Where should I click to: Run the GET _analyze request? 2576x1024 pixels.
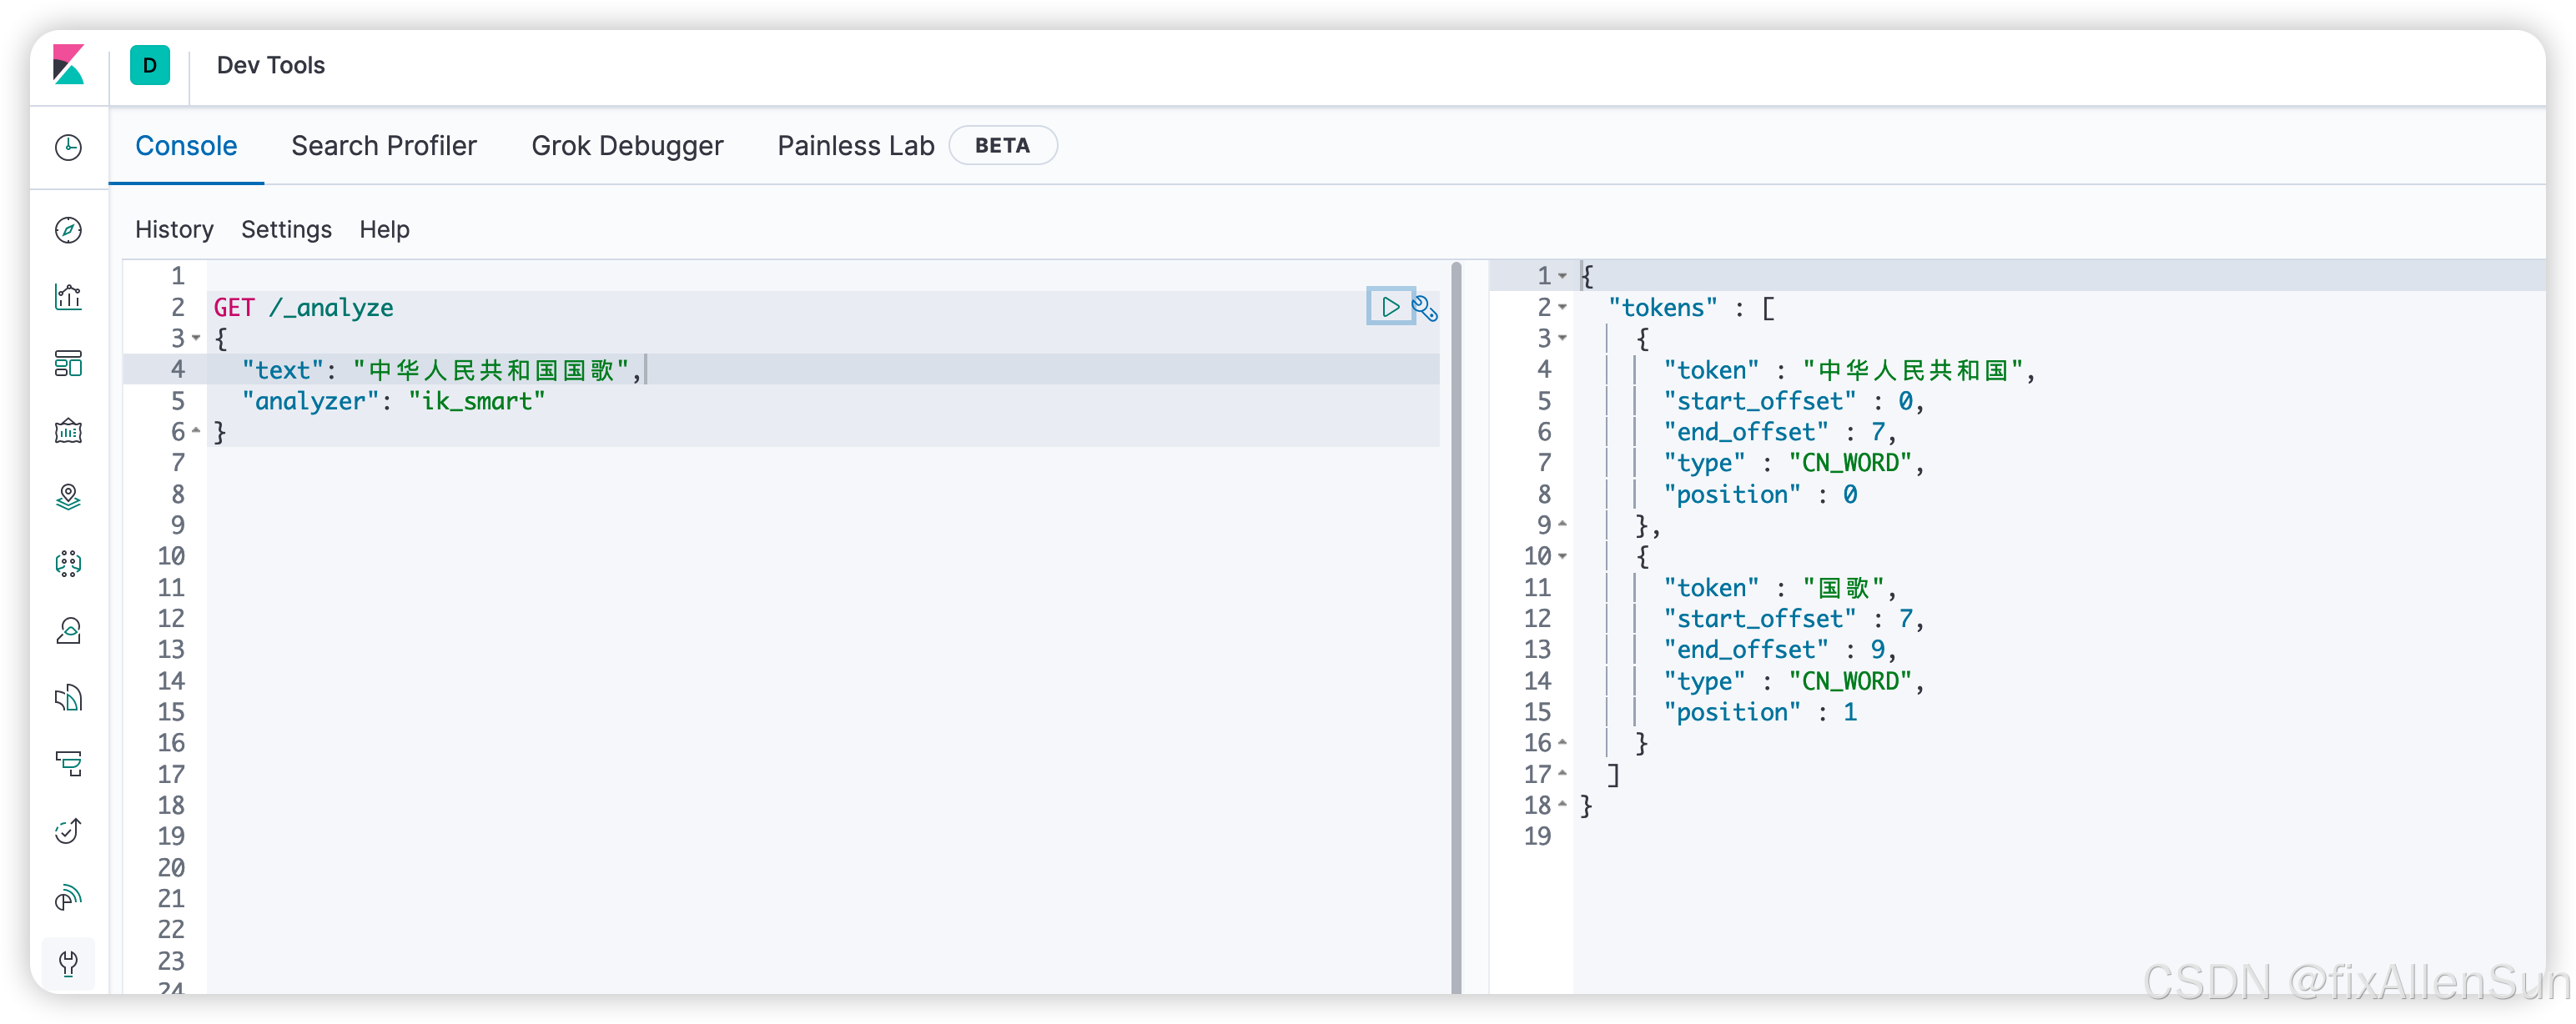1389,307
